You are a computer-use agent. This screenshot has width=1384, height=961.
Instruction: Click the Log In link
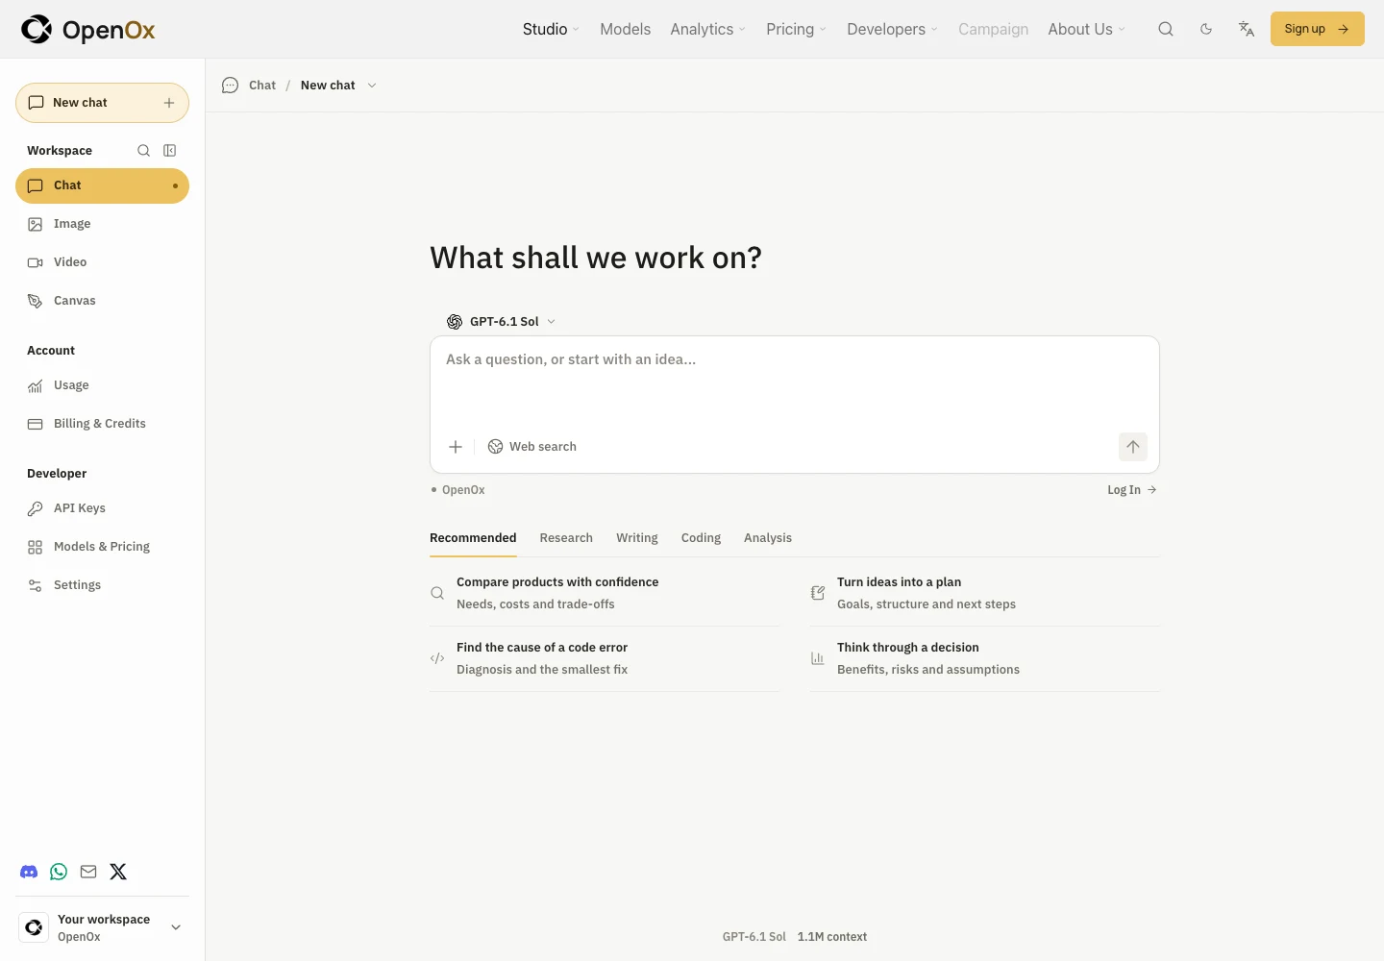pos(1132,490)
